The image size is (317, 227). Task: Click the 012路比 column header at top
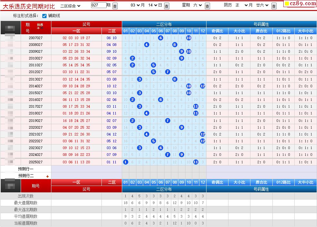click(283, 31)
